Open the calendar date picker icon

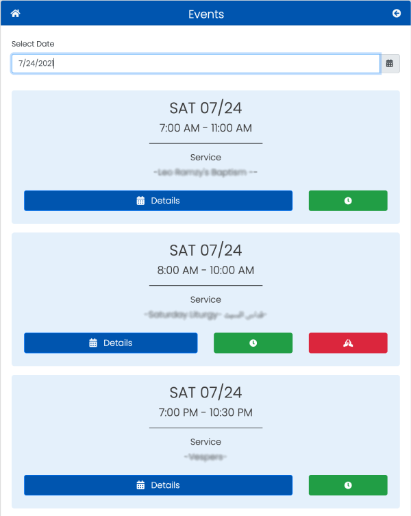click(390, 64)
